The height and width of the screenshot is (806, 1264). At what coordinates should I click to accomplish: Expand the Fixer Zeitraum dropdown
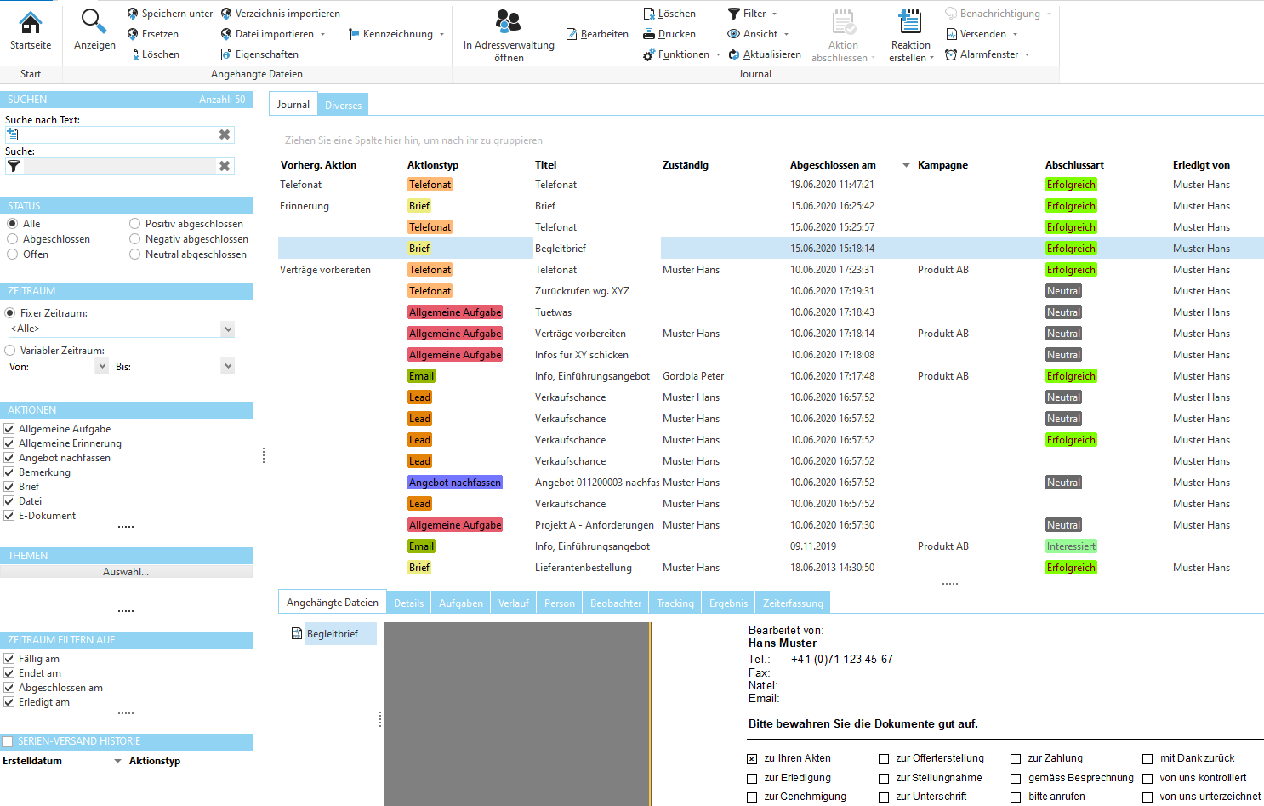point(227,329)
